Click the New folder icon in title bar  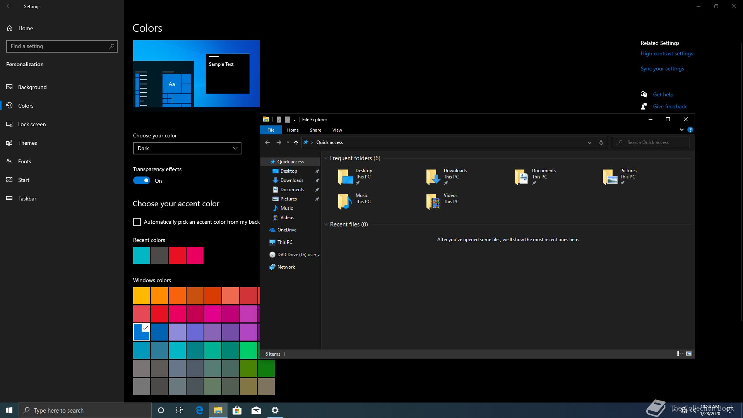[288, 120]
